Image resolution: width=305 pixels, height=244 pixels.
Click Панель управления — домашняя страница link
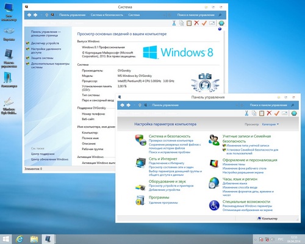46,34
